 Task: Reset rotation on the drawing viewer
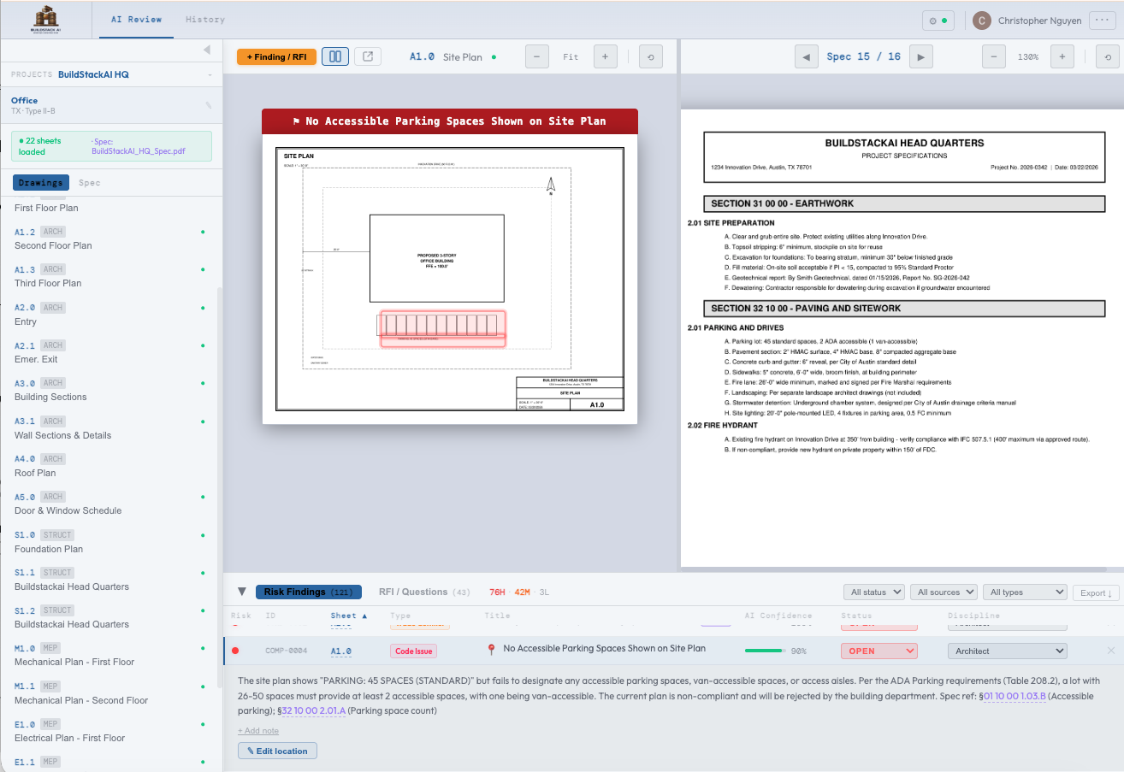[650, 56]
